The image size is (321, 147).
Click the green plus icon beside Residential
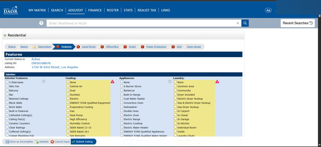click(x=5, y=35)
